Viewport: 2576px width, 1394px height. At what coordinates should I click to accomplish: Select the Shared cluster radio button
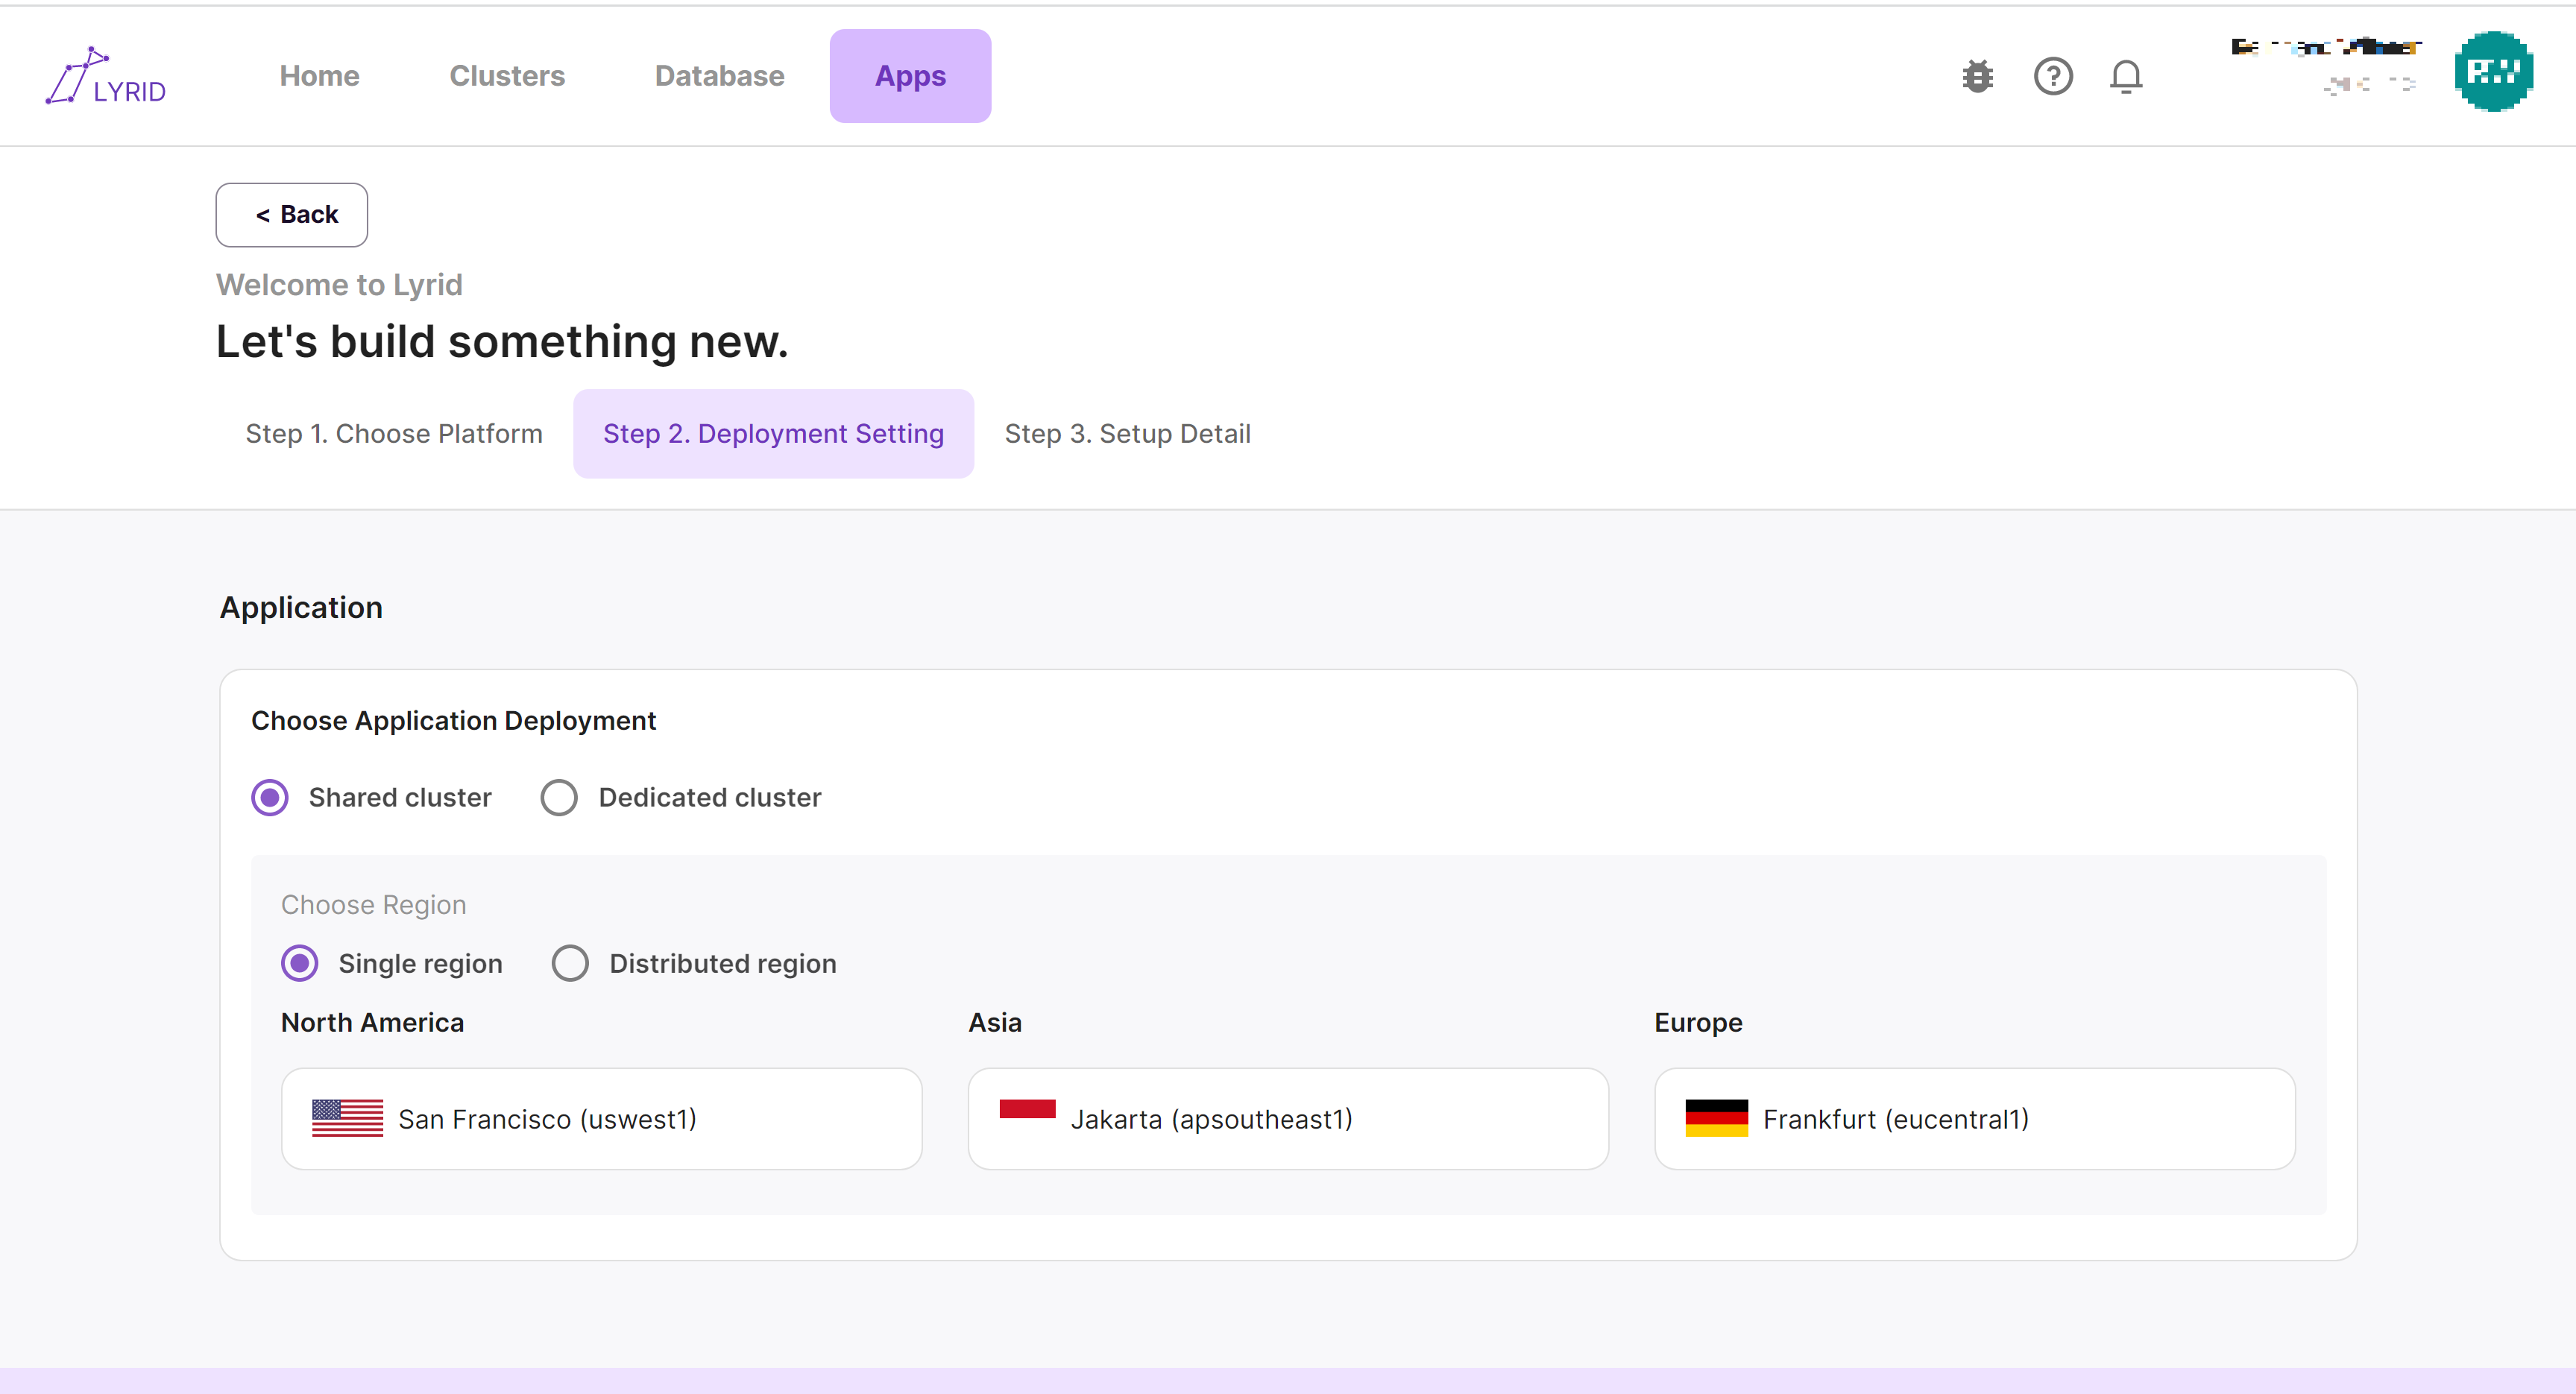270,797
